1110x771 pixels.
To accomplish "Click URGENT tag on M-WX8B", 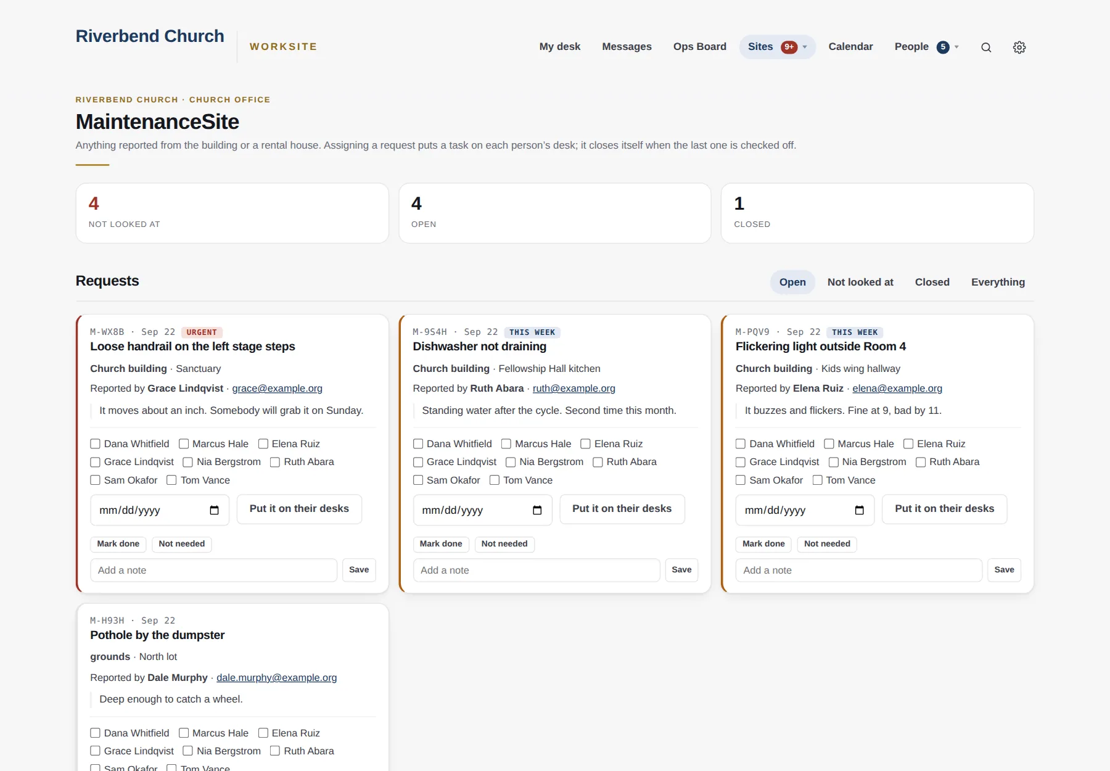I will click(x=202, y=332).
